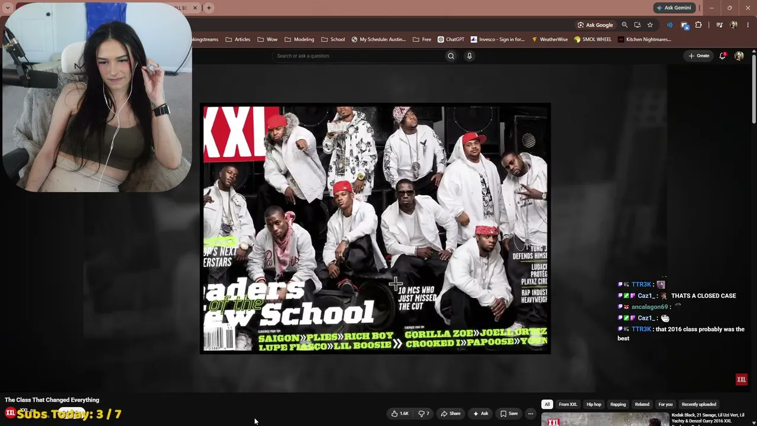The width and height of the screenshot is (757, 426).
Task: Click the blue sound waves extension icon
Action: coord(669,25)
